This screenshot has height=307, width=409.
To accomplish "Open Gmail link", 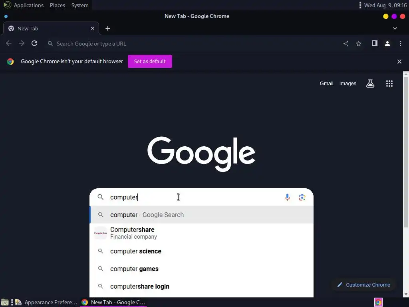I will tap(327, 84).
